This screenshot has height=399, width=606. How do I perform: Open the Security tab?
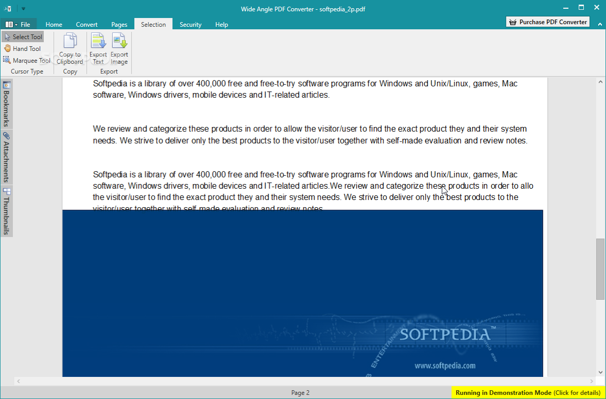(x=191, y=24)
